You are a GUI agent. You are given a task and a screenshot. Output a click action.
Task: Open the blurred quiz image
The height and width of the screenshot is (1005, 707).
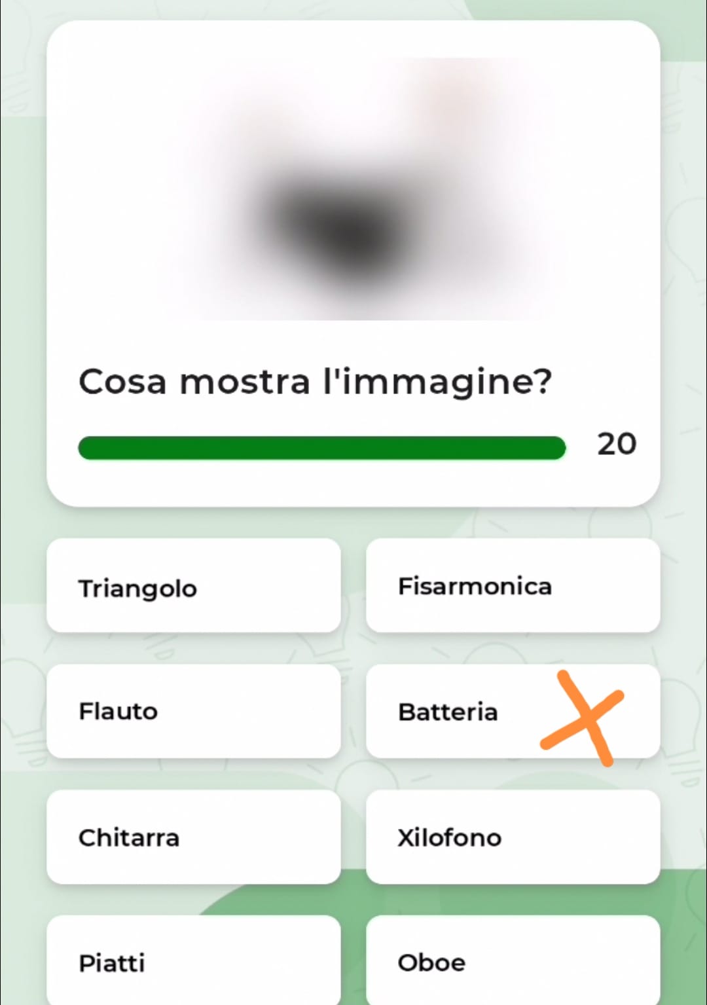point(353,189)
